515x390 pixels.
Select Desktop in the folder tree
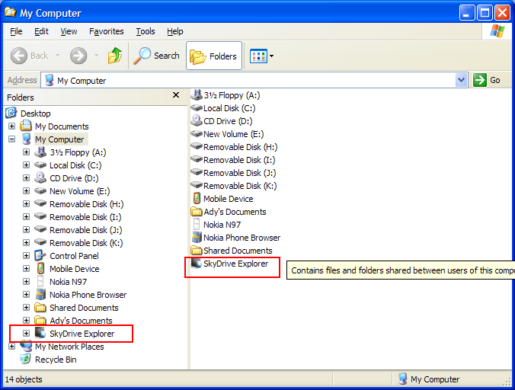(36, 113)
